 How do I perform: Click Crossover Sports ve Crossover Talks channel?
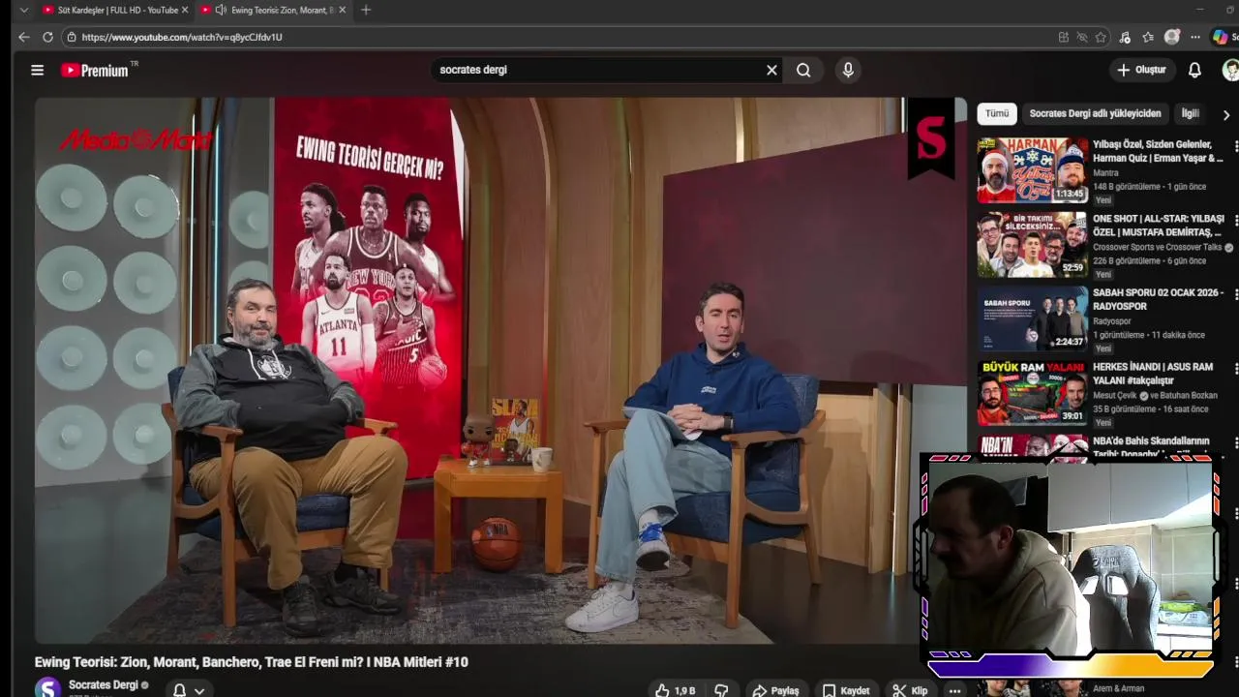pyautogui.click(x=1157, y=248)
